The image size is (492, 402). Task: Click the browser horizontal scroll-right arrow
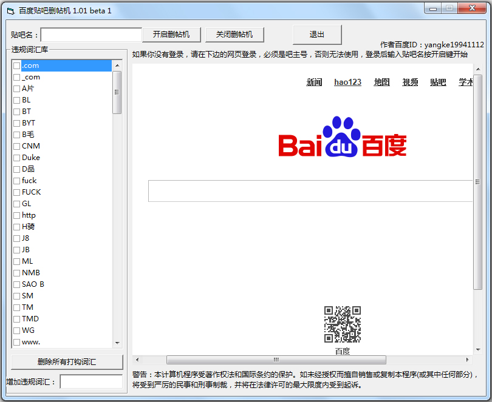pos(468,360)
